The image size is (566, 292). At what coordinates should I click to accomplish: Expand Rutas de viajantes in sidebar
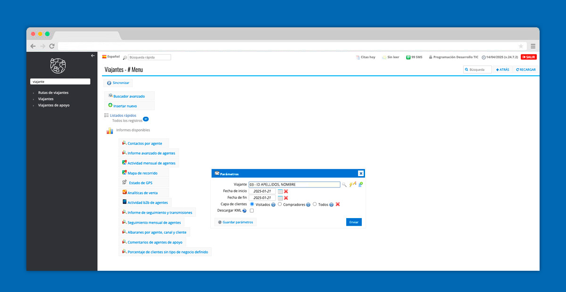(53, 93)
